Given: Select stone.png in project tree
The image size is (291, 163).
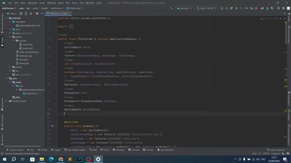Looking at the screenshot, I should [22, 63].
